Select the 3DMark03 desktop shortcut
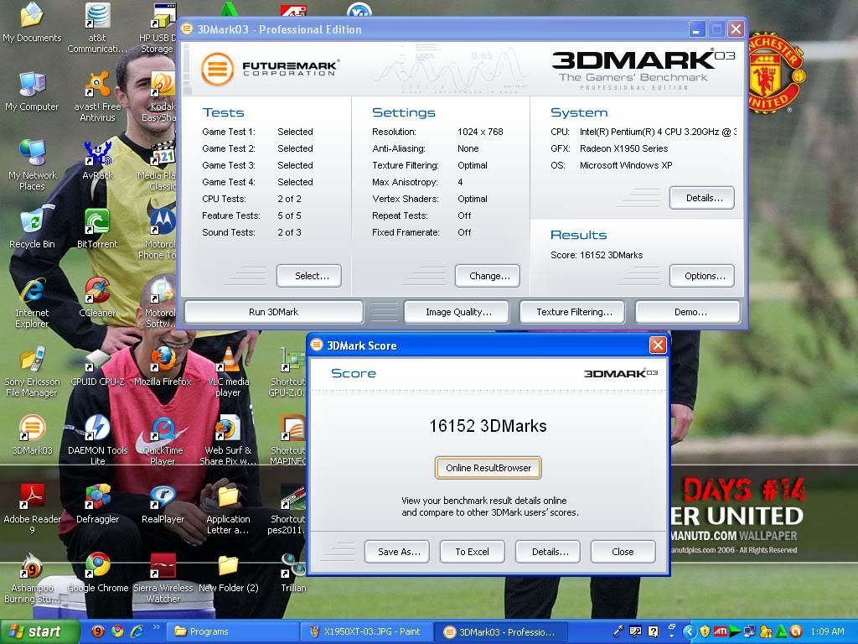Screen dimensions: 858x644 (x=32, y=436)
